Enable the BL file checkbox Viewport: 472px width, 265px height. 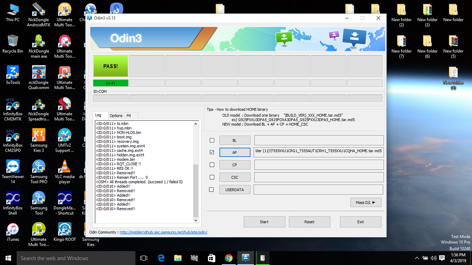tap(212, 140)
